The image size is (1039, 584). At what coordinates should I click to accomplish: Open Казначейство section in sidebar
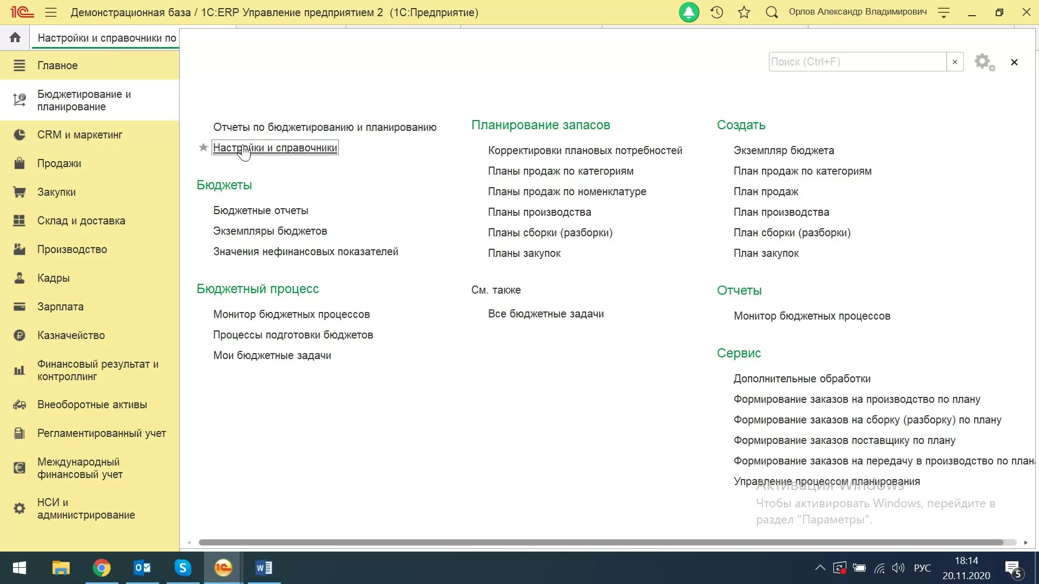71,335
